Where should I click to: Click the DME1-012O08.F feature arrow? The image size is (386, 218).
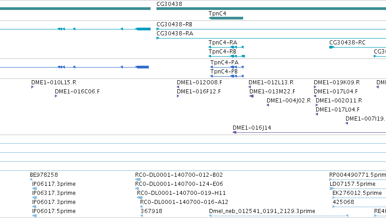(178, 87)
